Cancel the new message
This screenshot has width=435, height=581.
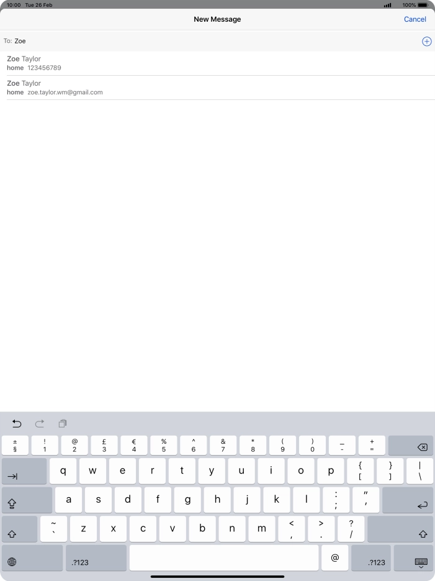415,19
